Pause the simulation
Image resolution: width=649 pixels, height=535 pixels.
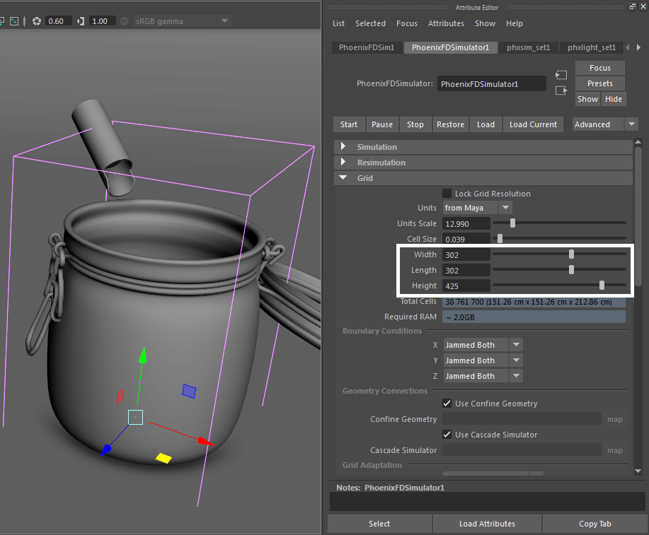tap(382, 124)
